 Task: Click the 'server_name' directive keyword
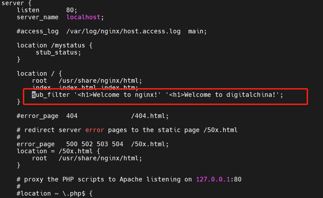point(38,17)
